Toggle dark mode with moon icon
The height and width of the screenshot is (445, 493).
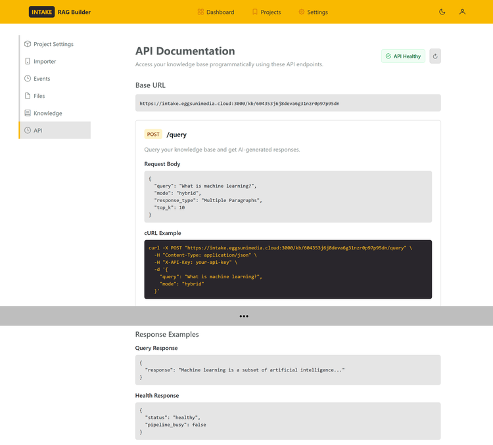click(x=442, y=12)
